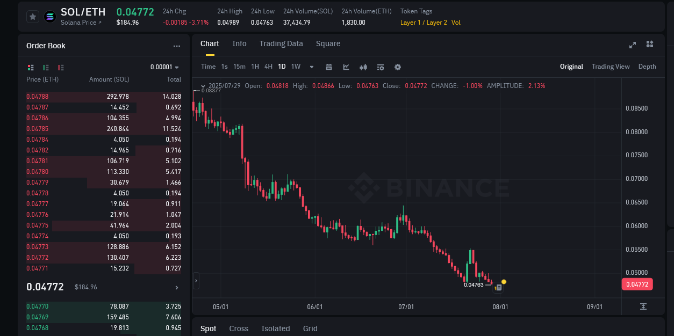The height and width of the screenshot is (336, 674).
Task: Show both buy and sell orders view
Action: [x=31, y=67]
